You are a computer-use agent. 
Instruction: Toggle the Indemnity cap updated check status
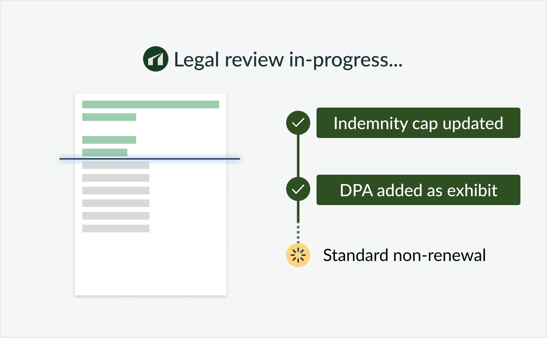[298, 123]
